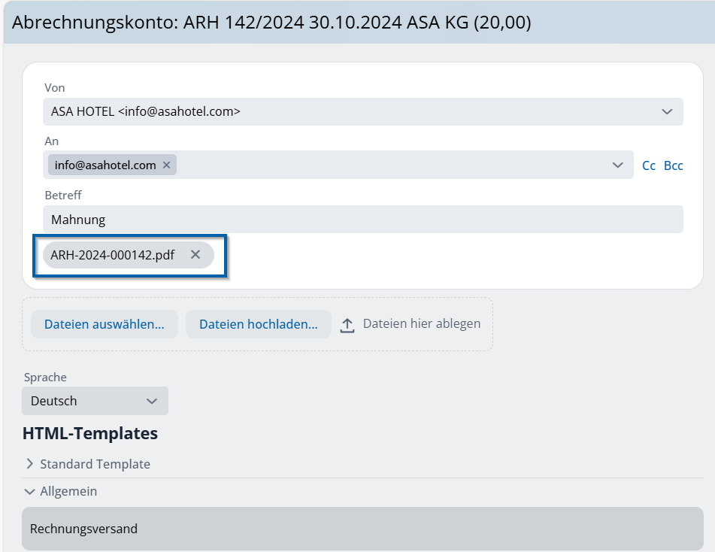Collapse the Allgemein section
This screenshot has width=715, height=552.
pyautogui.click(x=30, y=492)
